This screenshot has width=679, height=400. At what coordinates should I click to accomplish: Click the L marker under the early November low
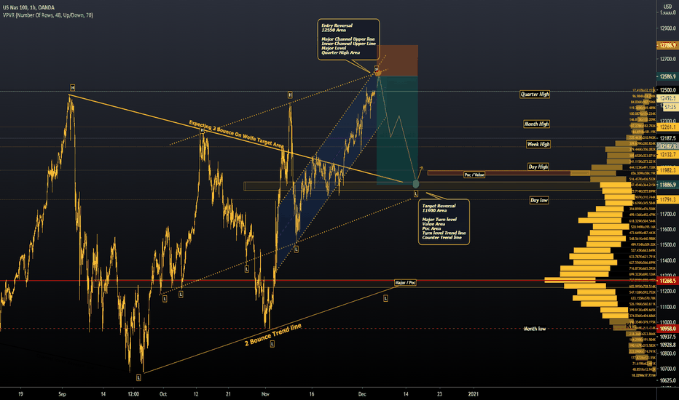[272, 344]
